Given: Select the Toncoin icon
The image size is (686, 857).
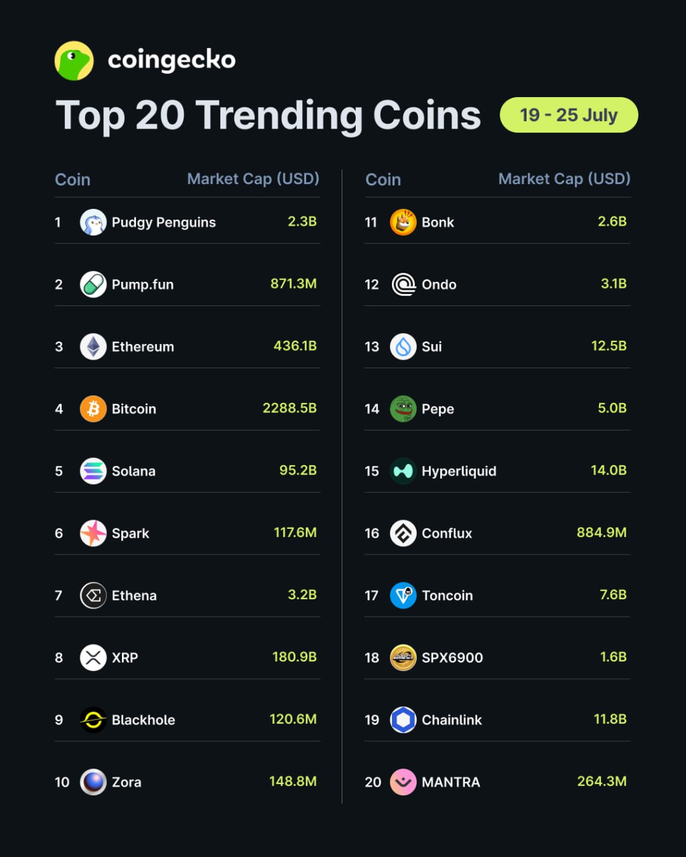Looking at the screenshot, I should click(403, 595).
